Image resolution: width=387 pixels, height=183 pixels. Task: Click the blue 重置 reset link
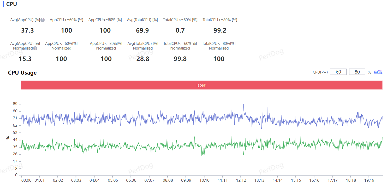(x=378, y=72)
